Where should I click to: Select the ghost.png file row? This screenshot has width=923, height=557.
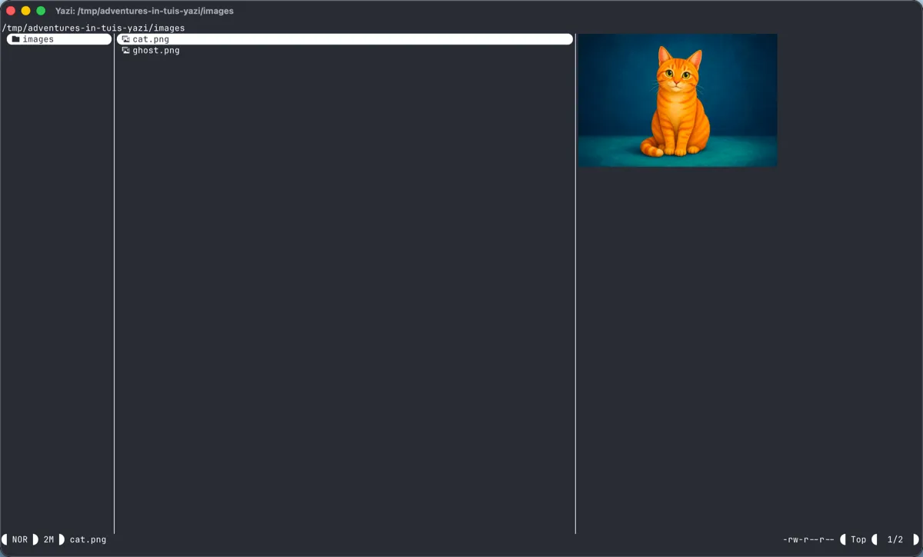(345, 51)
